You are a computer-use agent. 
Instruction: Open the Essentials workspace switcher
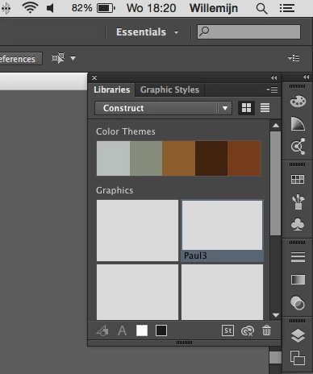pos(147,32)
